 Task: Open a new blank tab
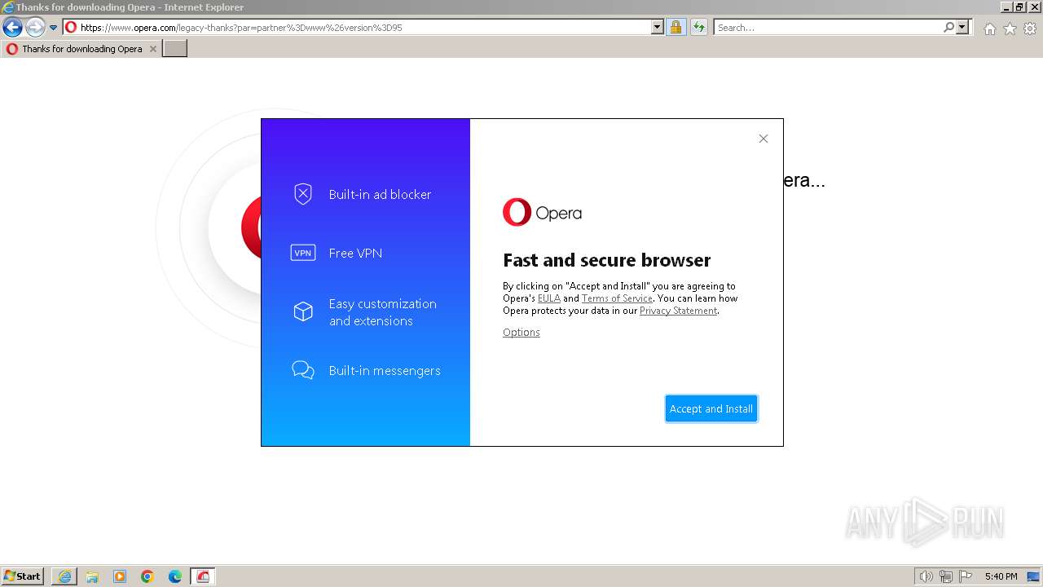pyautogui.click(x=175, y=49)
